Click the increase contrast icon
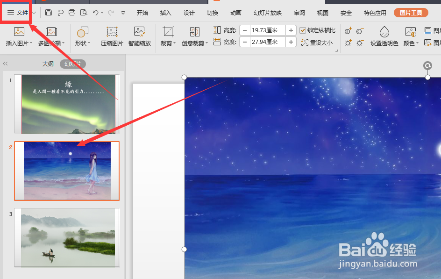The width and height of the screenshot is (441, 279). (348, 31)
